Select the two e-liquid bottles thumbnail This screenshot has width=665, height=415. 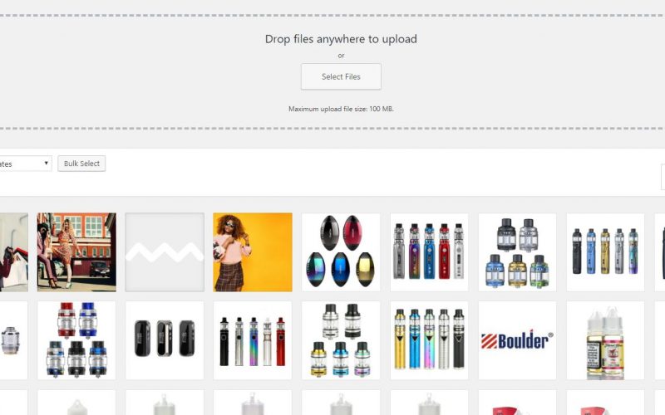(x=605, y=340)
